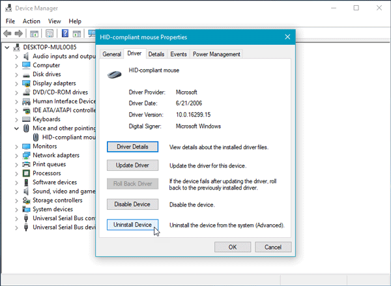Expand the Keyboards node
Image resolution: width=391 pixels, height=286 pixels.
coord(16,119)
